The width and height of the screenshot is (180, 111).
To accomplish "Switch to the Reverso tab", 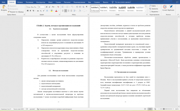I will [x=106, y=2].
